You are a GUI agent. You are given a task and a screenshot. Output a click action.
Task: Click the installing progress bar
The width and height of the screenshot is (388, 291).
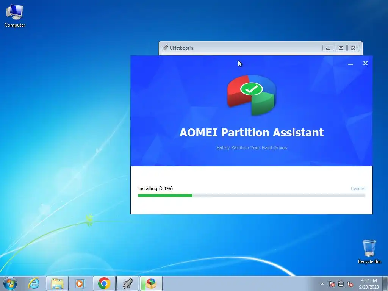point(252,196)
